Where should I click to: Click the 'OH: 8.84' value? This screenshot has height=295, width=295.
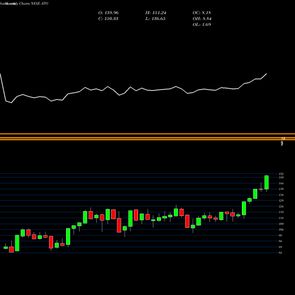[x=202, y=19]
